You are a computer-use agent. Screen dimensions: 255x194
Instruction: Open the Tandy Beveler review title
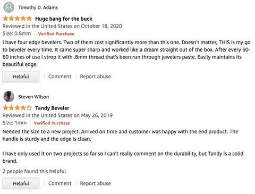[52, 108]
